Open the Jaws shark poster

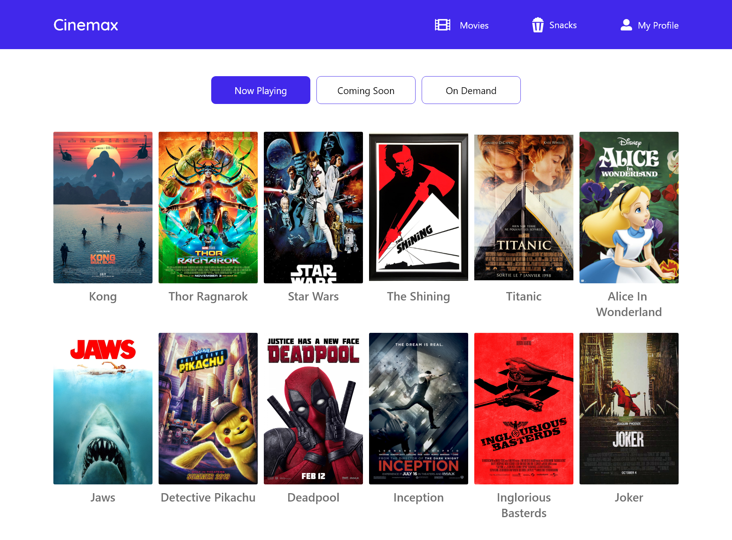(103, 409)
